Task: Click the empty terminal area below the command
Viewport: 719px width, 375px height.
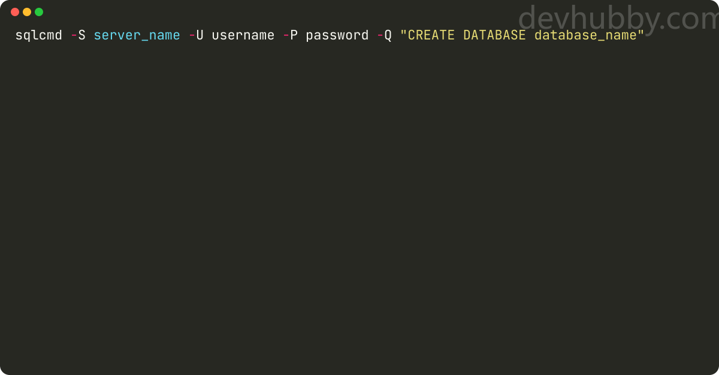Action: click(x=359, y=209)
